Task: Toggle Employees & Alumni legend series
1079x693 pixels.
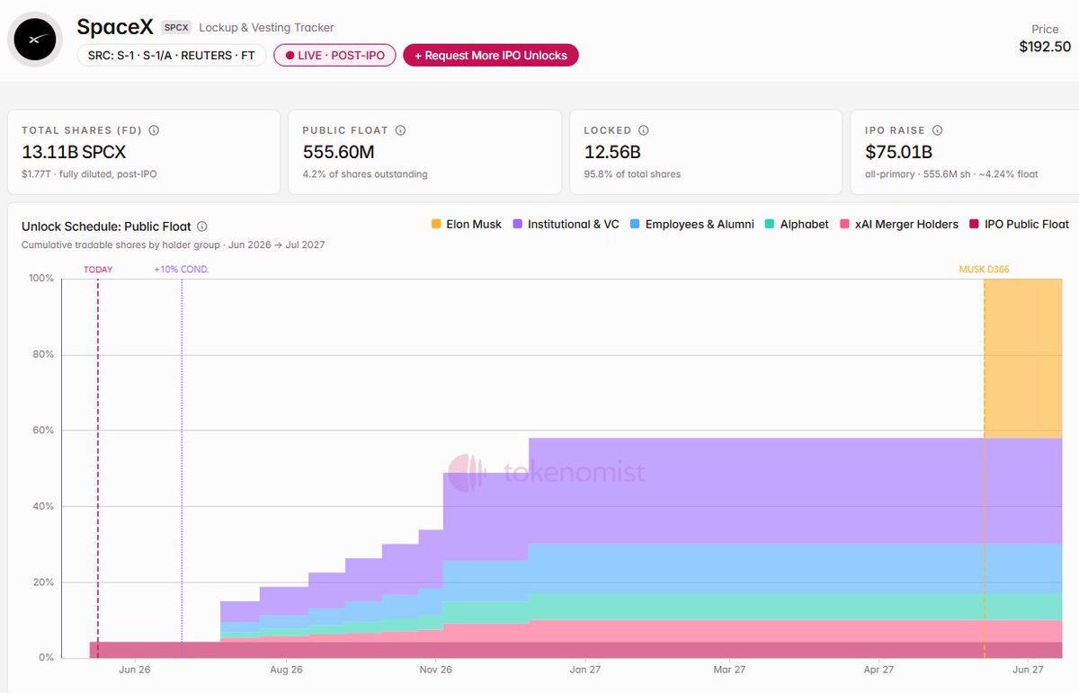Action: tap(691, 224)
